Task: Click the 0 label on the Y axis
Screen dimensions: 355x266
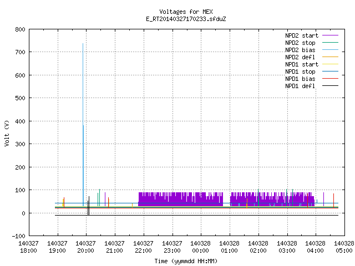Action: click(23, 213)
